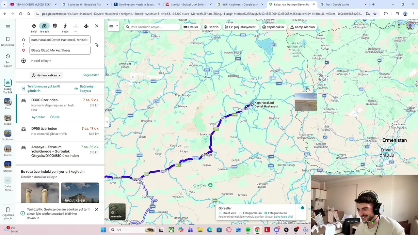The image size is (418, 235).
Task: Select the Amasya - Erzurum Yolu route
Action: 60,152
